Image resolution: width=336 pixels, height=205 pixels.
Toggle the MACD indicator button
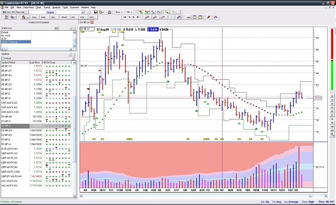(x=65, y=17)
